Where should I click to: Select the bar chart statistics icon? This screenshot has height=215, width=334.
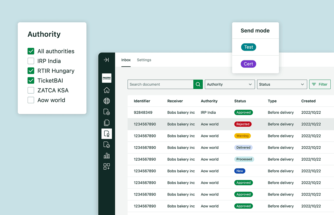106,155
